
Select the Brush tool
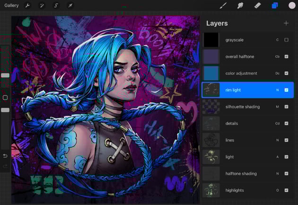pyautogui.click(x=223, y=6)
